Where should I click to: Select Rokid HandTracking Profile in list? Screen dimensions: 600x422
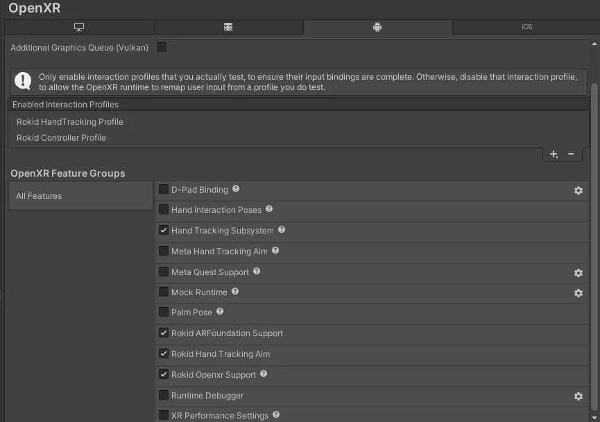[x=70, y=122]
